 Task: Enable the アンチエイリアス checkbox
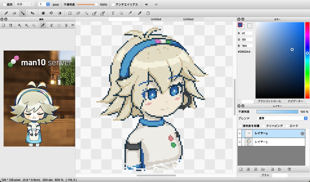point(113,4)
